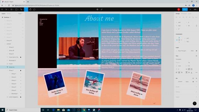
Task: Open fill style library icon
Action: point(193,78)
